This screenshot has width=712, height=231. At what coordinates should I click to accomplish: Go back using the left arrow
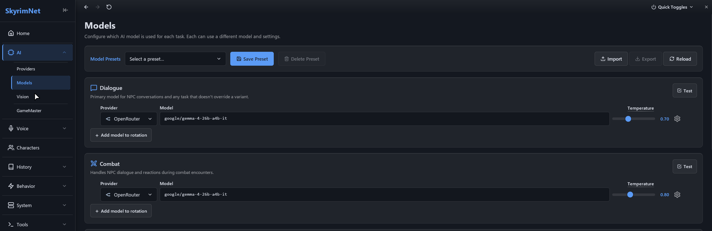(86, 7)
